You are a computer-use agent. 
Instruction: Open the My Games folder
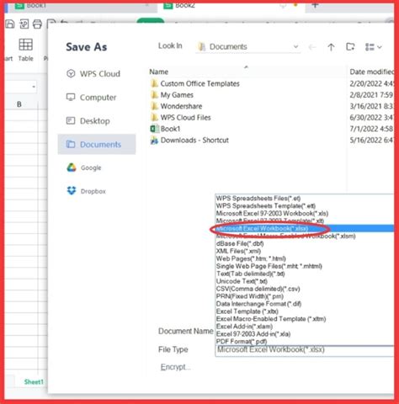[x=172, y=95]
